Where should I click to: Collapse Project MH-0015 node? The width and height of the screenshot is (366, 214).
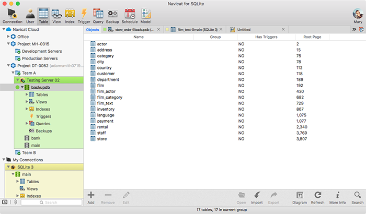click(x=8, y=44)
